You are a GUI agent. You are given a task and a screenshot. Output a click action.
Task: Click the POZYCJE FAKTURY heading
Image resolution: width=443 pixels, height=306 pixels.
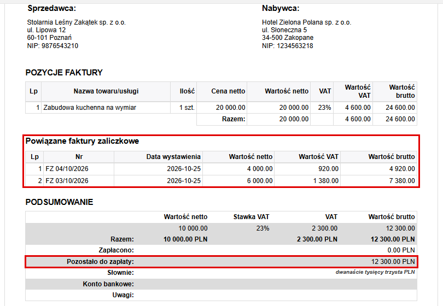64,73
